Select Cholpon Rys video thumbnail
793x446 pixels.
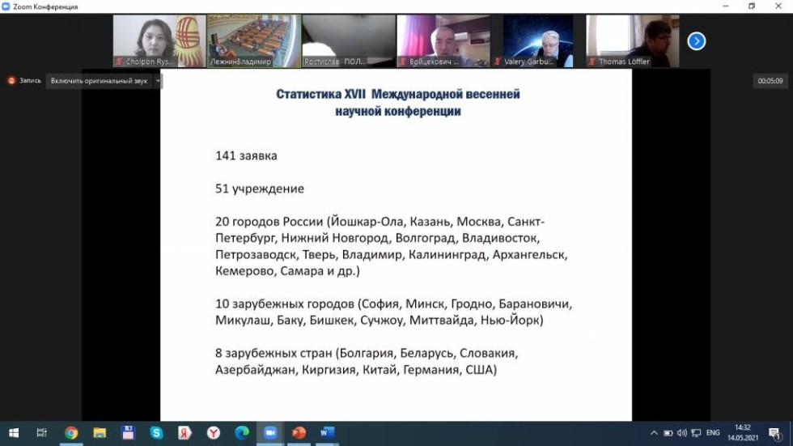159,40
